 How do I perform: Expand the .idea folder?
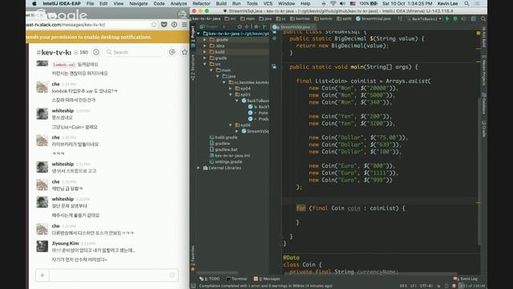click(205, 46)
